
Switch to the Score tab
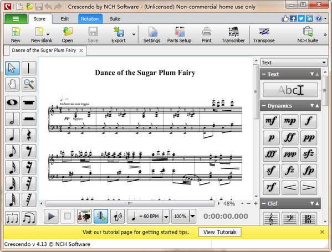click(x=39, y=19)
